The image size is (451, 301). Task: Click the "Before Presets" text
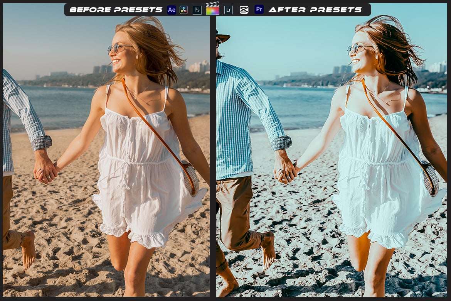tap(116, 10)
